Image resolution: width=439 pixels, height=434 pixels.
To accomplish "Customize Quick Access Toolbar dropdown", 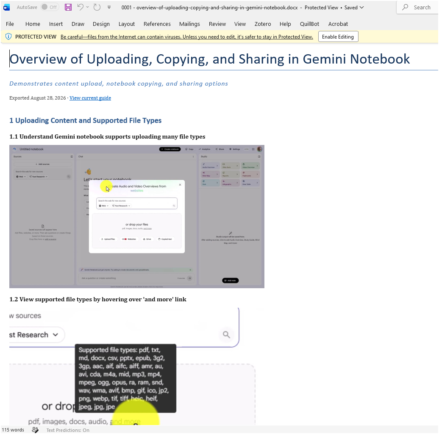I will tap(109, 7).
